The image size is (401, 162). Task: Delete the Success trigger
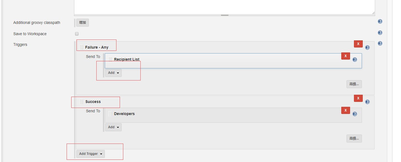tap(358, 98)
